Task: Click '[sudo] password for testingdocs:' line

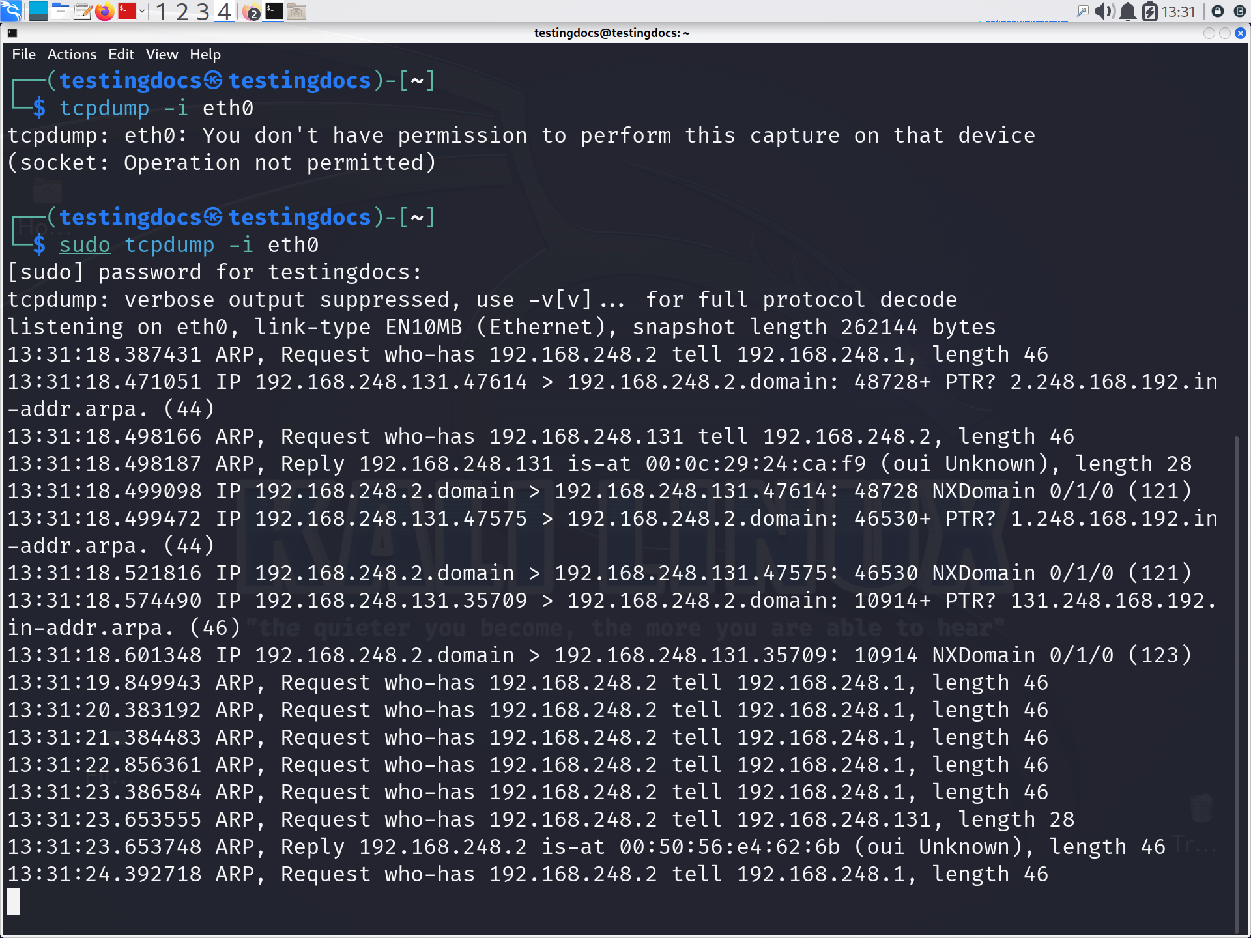Action: pyautogui.click(x=214, y=272)
